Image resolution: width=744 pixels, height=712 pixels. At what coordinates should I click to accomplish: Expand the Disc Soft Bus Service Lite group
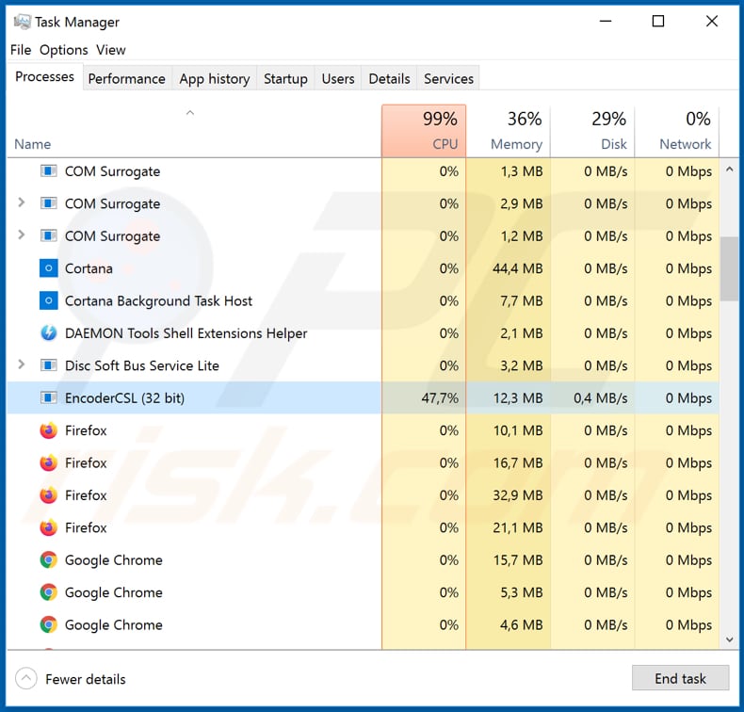click(21, 364)
